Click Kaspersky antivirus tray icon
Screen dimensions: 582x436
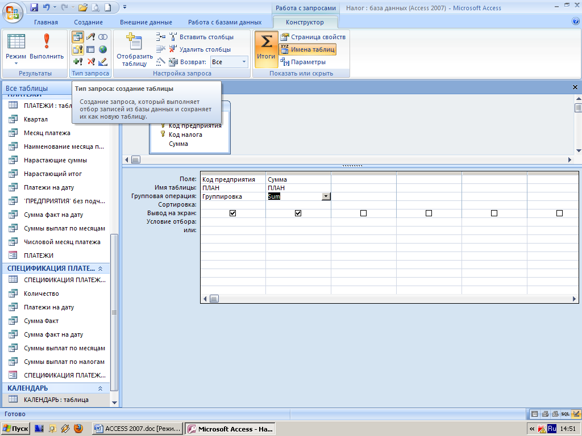click(x=542, y=429)
